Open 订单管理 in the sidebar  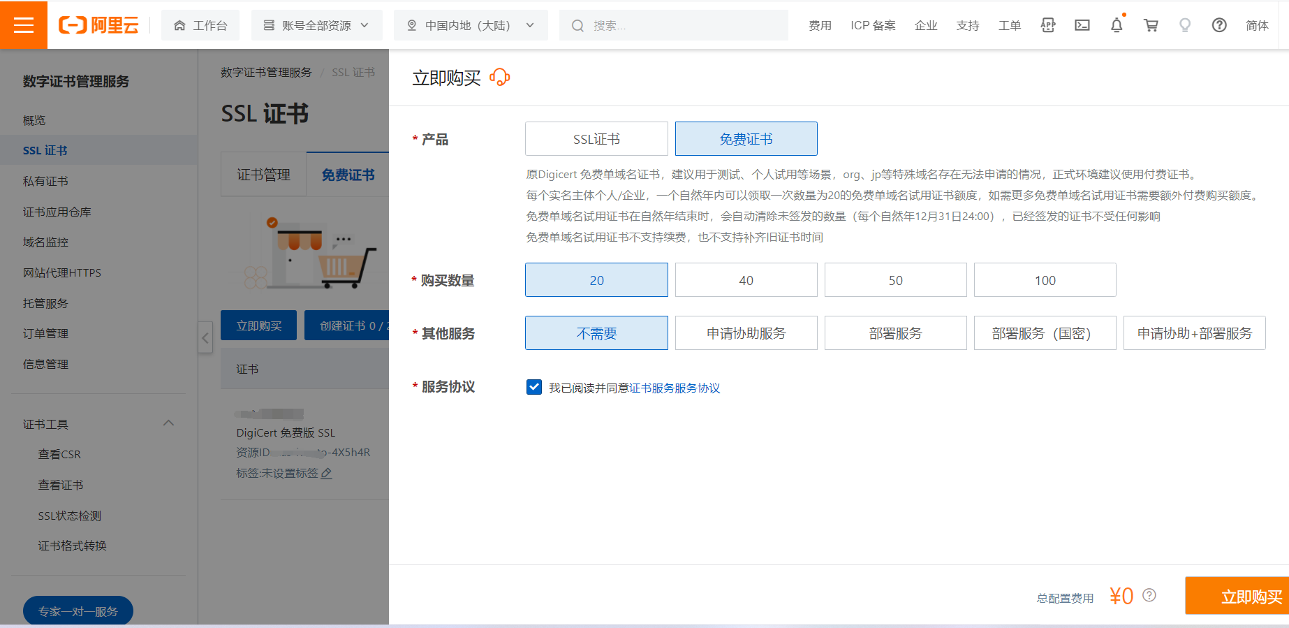click(45, 333)
